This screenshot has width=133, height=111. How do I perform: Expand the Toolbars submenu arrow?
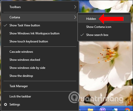pos(75,7)
